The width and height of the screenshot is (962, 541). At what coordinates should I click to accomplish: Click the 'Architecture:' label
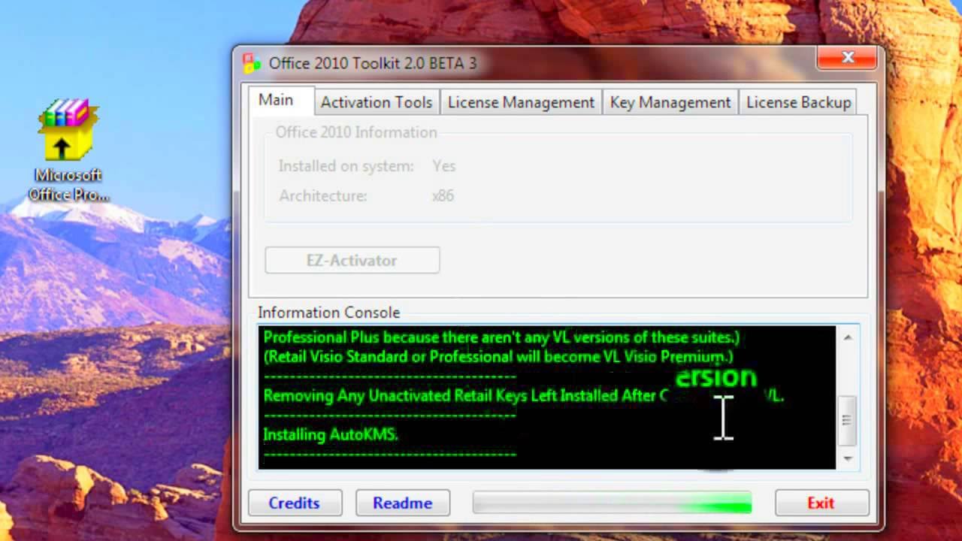tap(323, 196)
